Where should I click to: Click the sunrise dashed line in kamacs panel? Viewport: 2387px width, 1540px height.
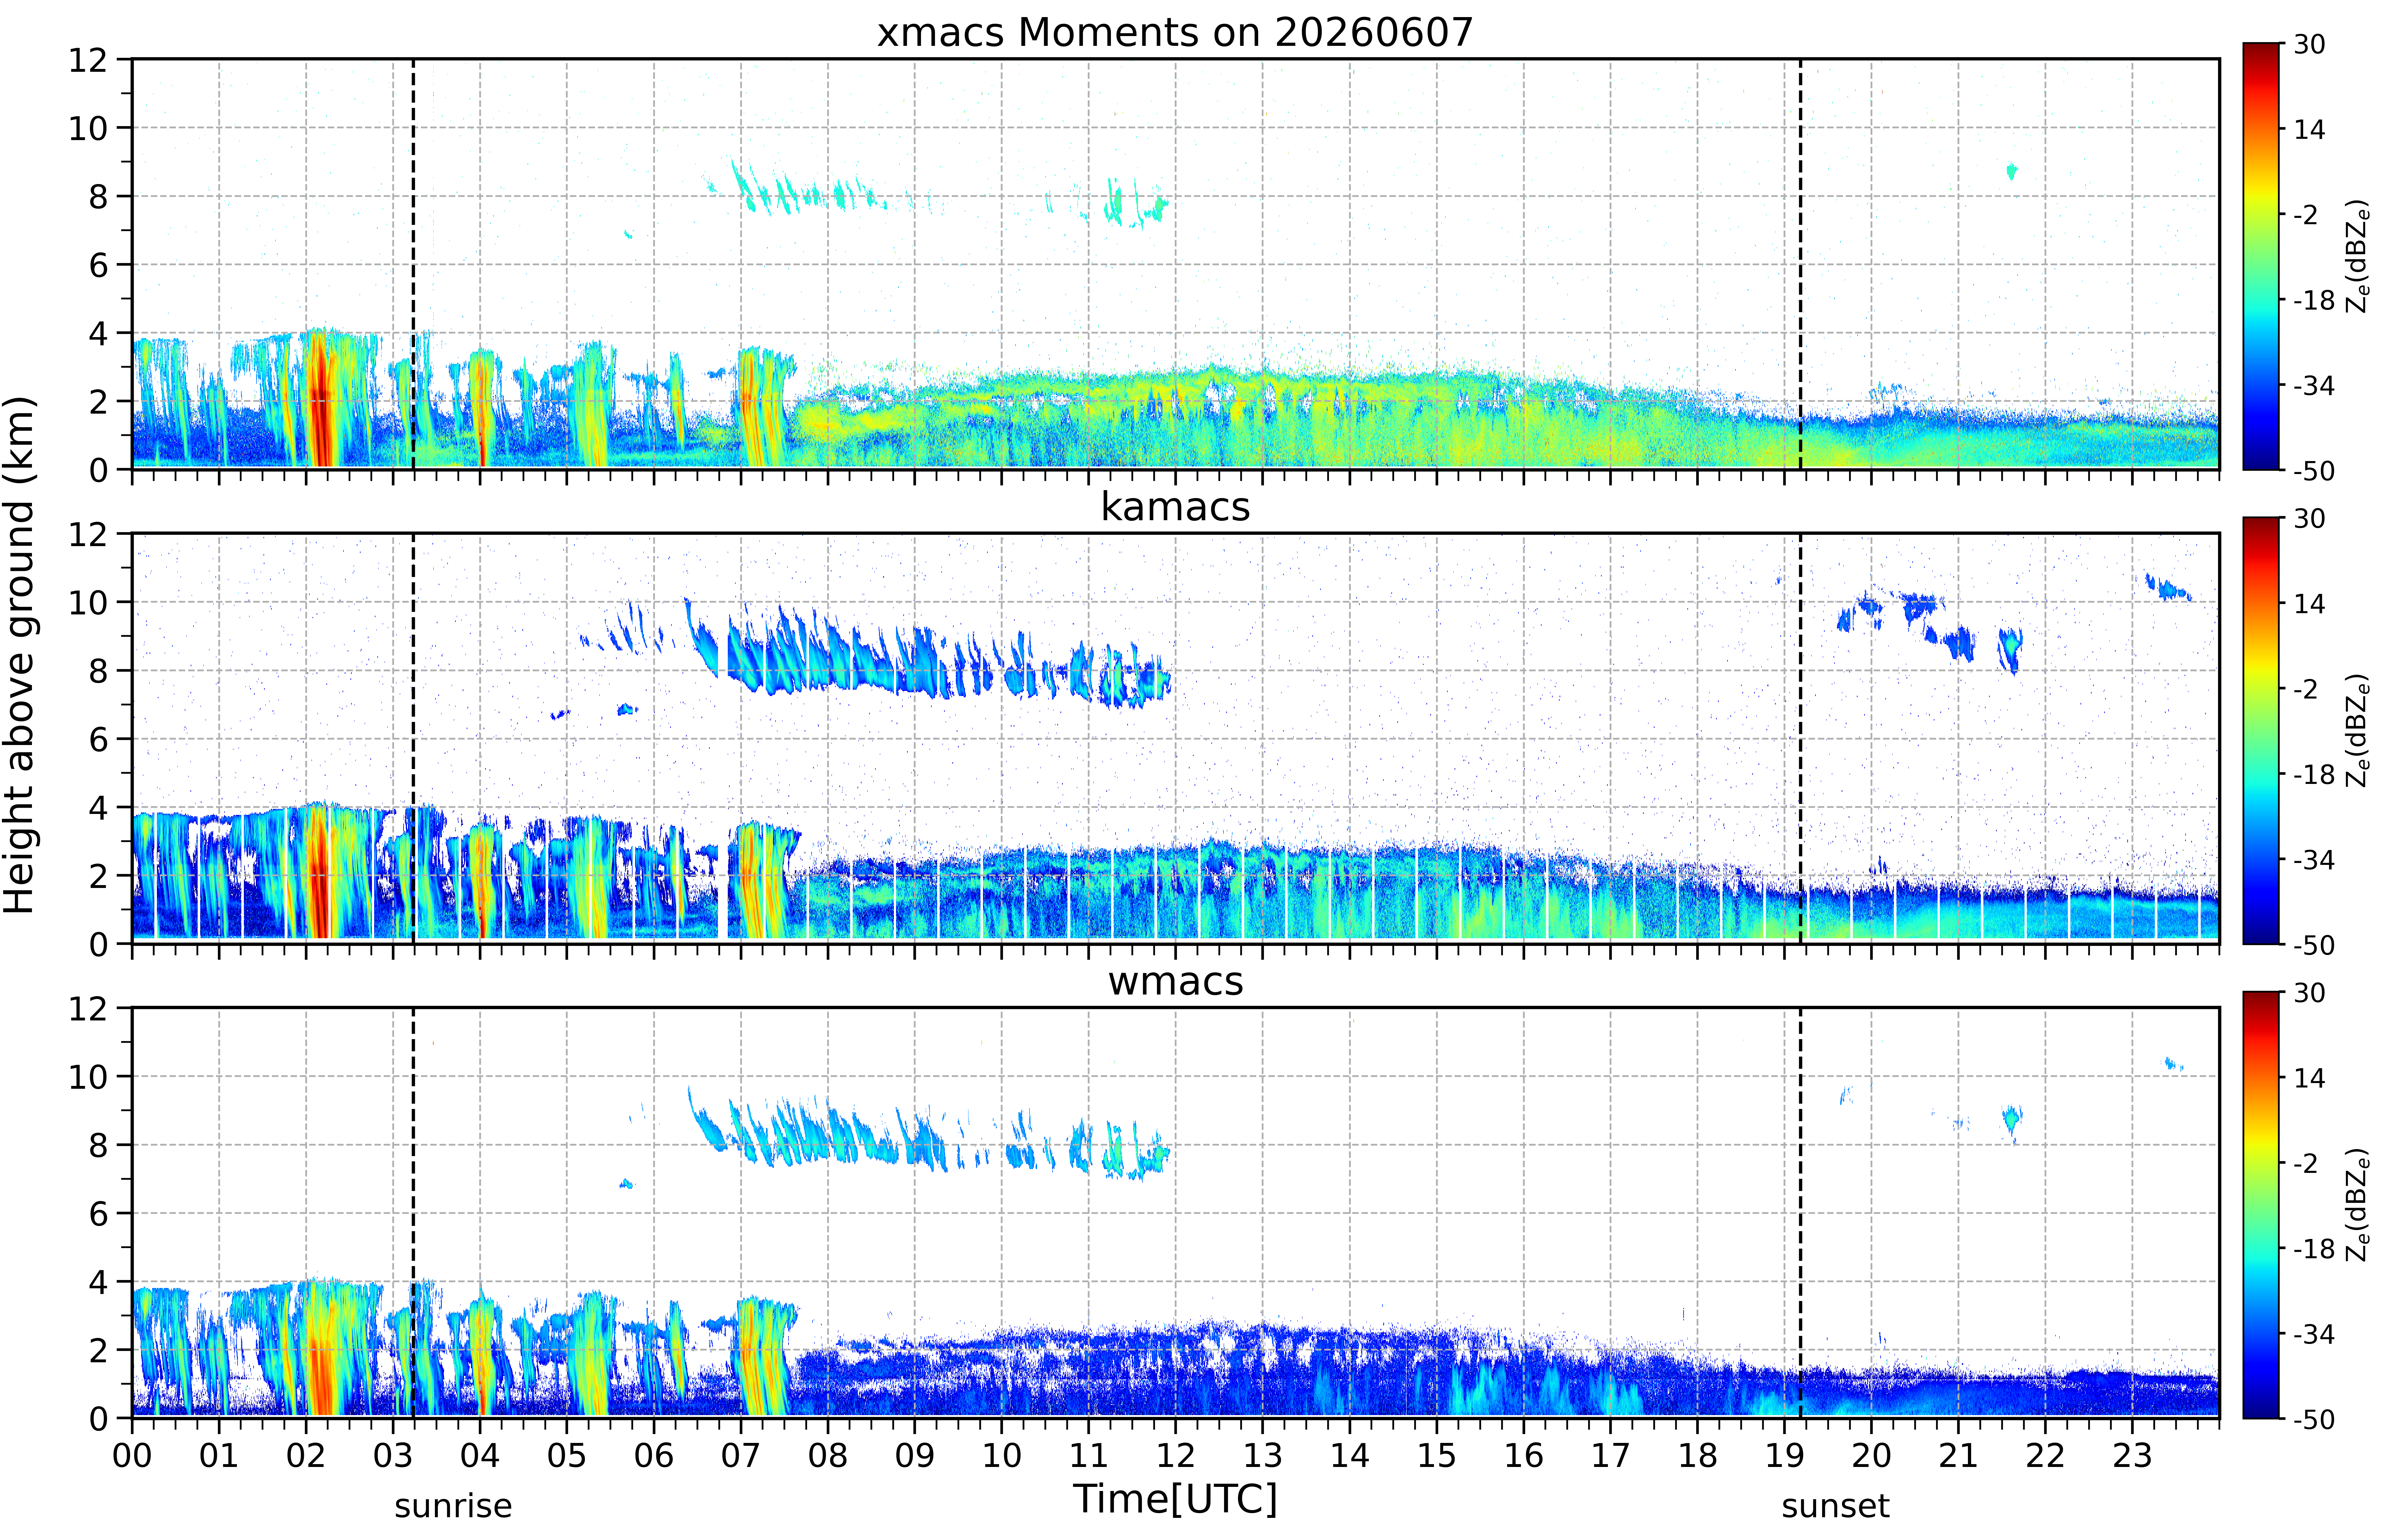413,738
